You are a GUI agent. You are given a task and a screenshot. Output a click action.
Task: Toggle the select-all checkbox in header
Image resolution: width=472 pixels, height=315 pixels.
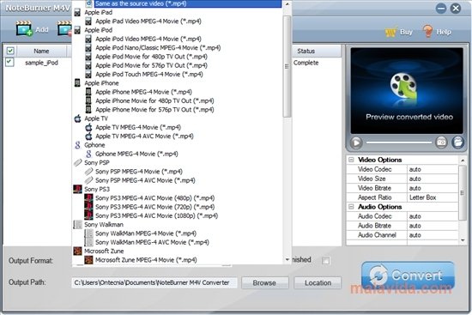click(10, 51)
